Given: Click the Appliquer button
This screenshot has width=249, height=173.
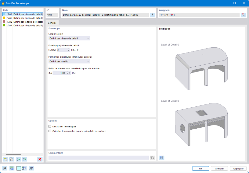Looking at the screenshot, I should (238, 168).
